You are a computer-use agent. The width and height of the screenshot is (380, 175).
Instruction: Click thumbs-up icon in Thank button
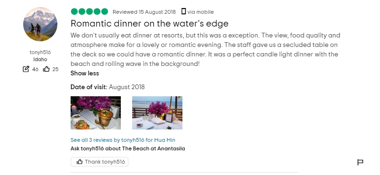pos(80,162)
